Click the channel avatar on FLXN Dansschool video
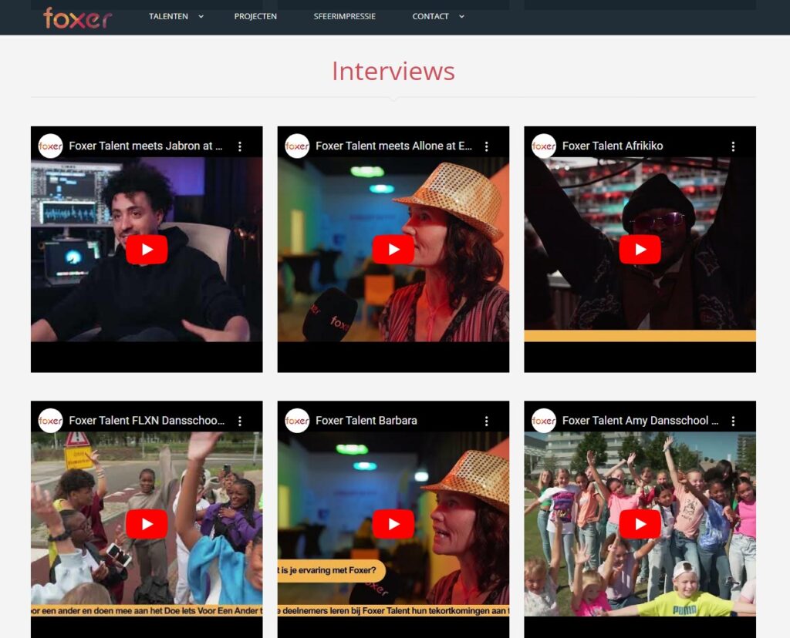Image resolution: width=790 pixels, height=638 pixels. tap(50, 421)
